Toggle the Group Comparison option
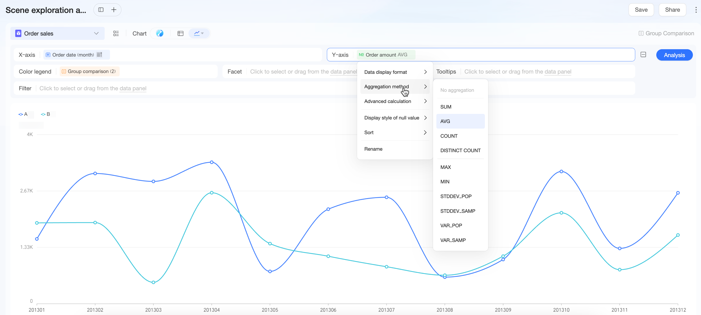Image resolution: width=701 pixels, height=315 pixels. (x=666, y=33)
